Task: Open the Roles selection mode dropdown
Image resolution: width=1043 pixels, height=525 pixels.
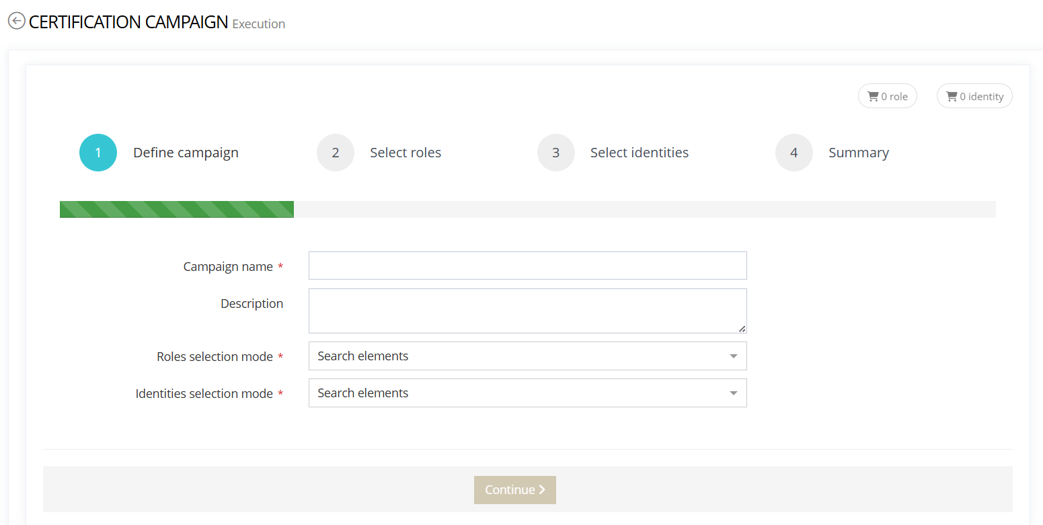Action: 527,356
